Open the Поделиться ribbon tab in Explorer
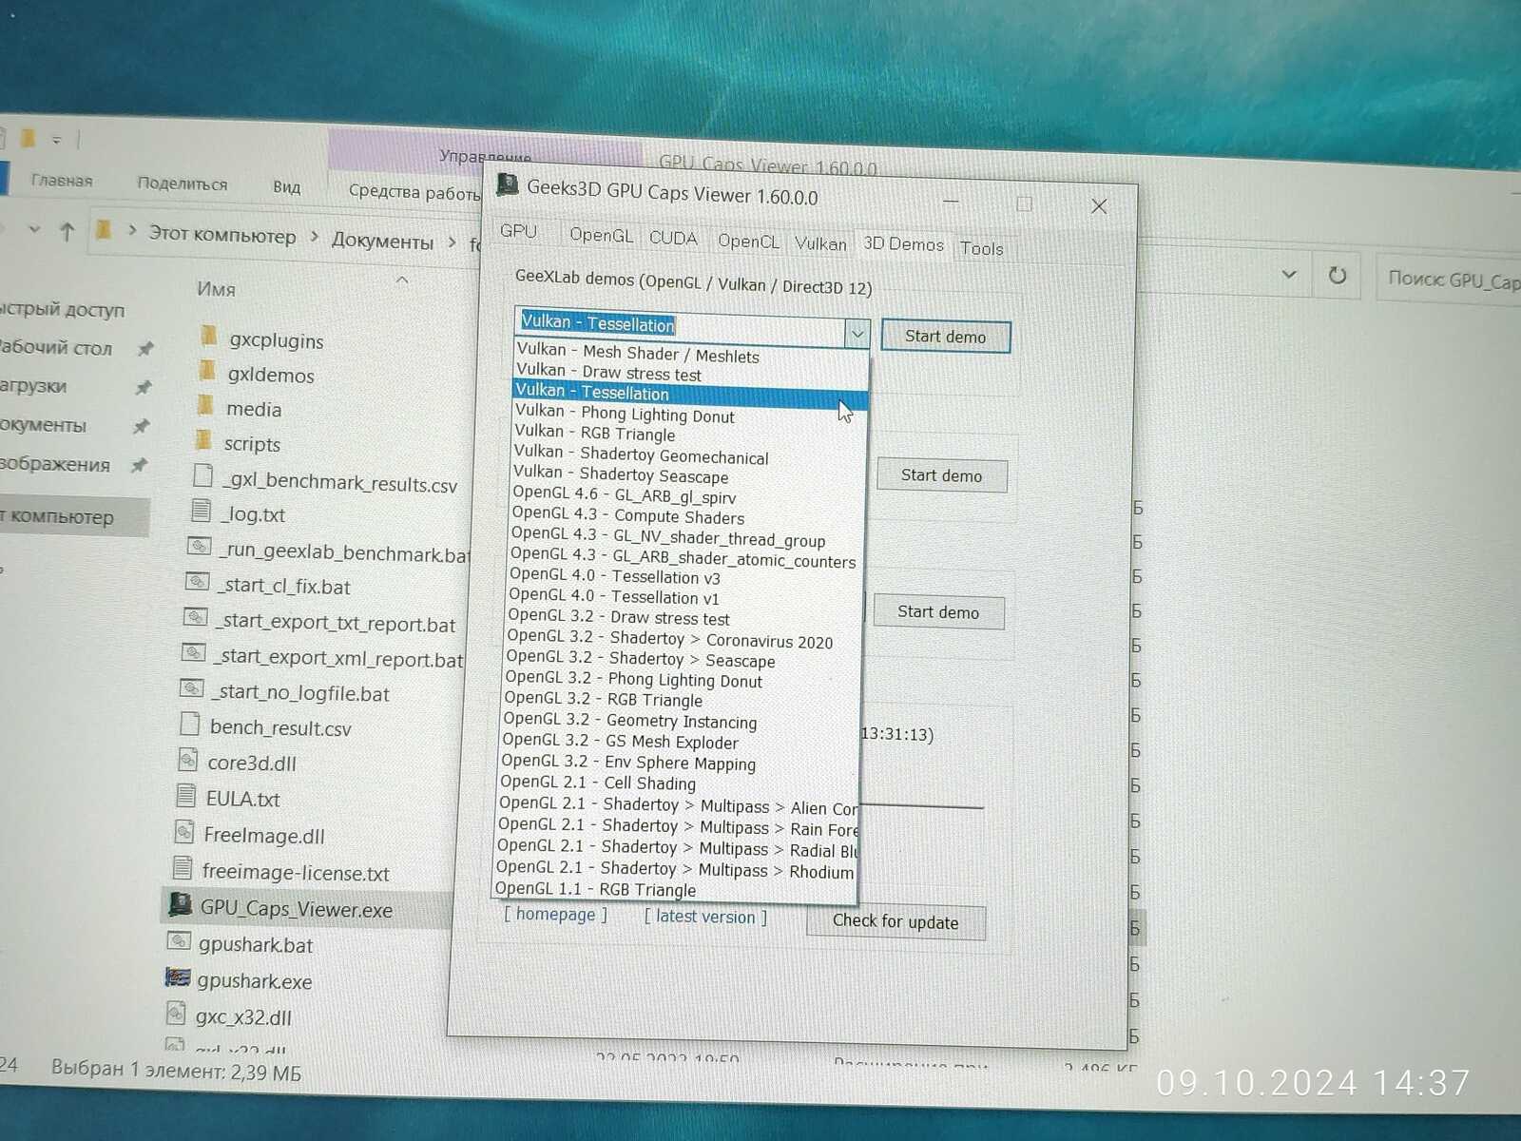Viewport: 1521px width, 1141px height. [183, 184]
